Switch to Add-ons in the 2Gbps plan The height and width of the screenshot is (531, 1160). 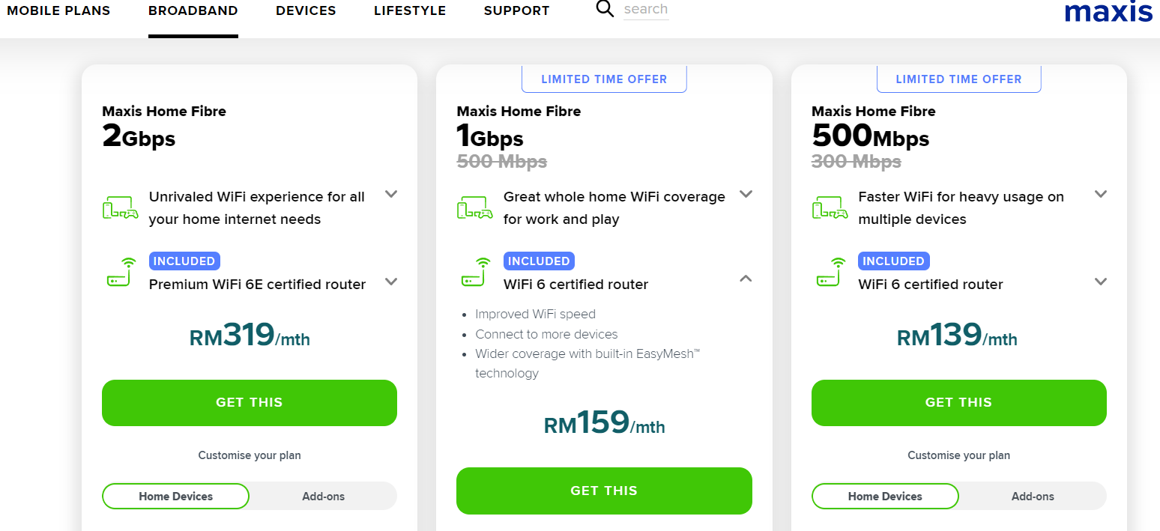[323, 496]
